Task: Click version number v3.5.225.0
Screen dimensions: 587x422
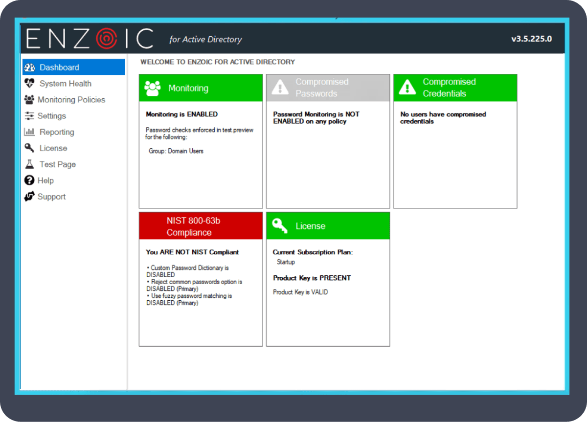Action: tap(532, 39)
